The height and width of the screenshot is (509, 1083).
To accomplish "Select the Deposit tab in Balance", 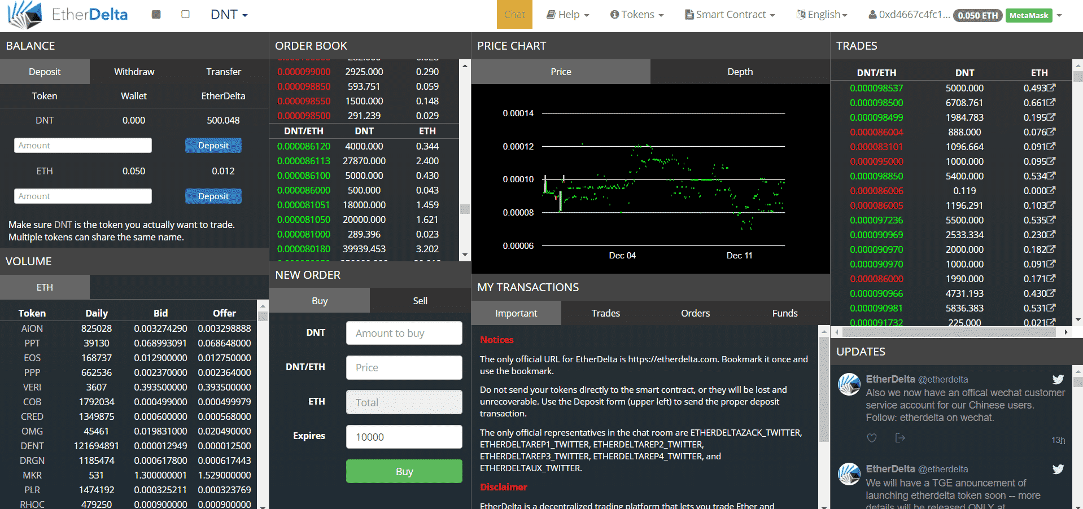I will pos(45,72).
